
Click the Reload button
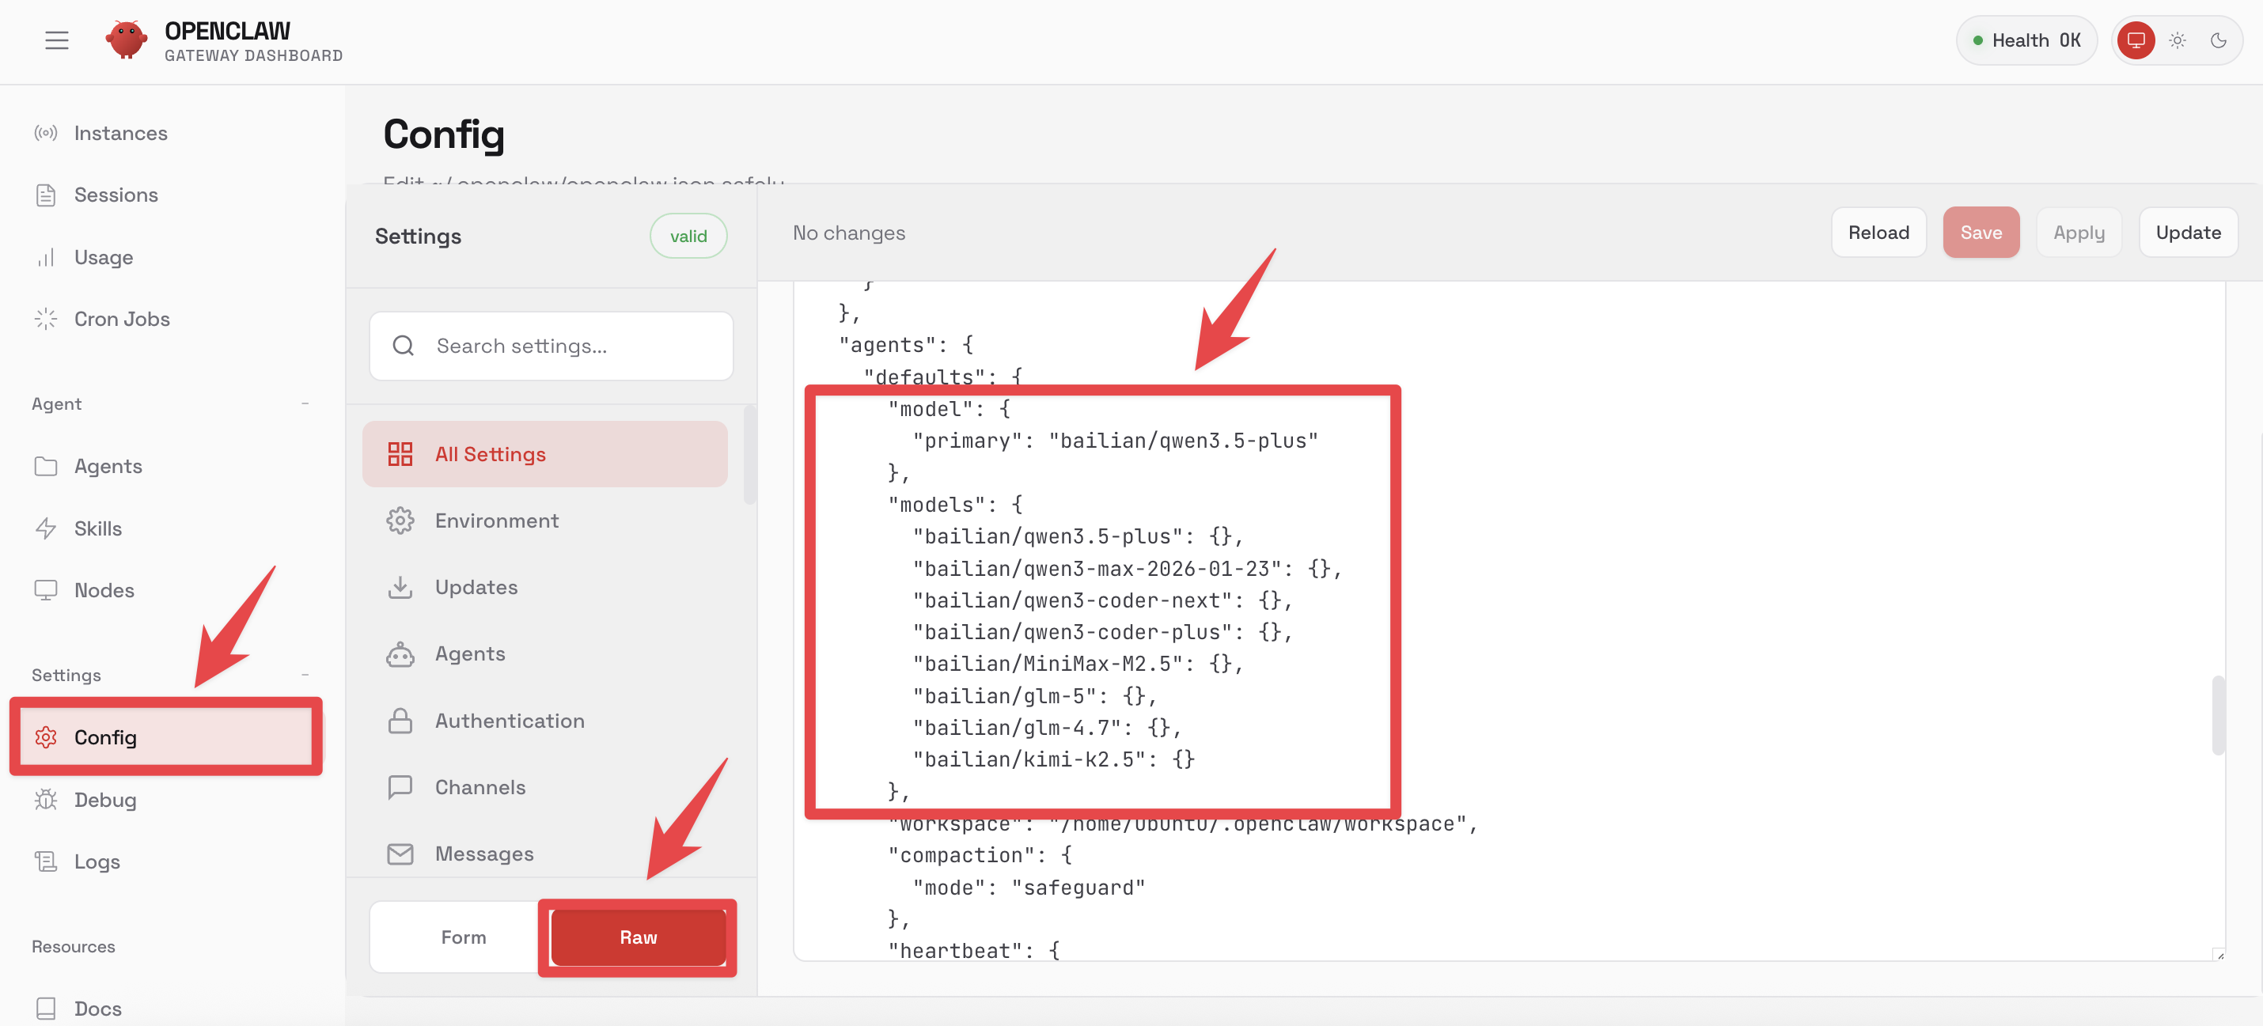[x=1878, y=233]
